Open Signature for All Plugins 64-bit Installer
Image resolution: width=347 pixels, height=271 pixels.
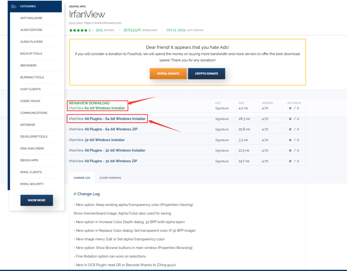pyautogui.click(x=222, y=119)
